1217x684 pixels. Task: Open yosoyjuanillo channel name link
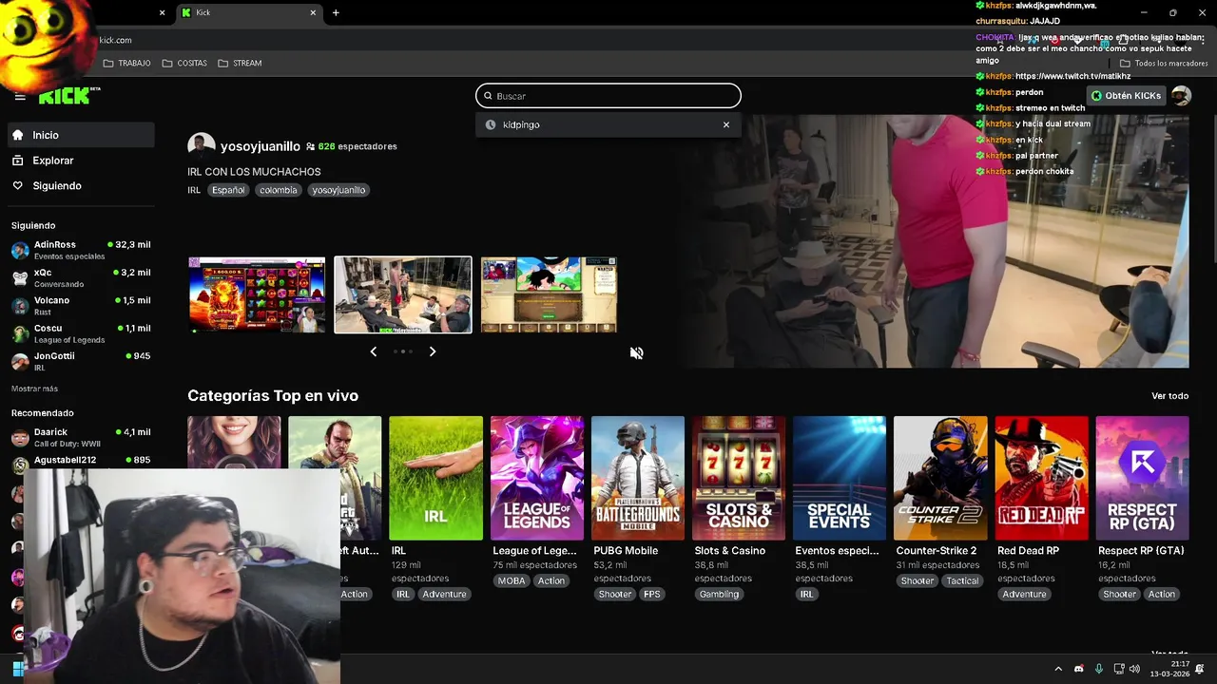261,146
